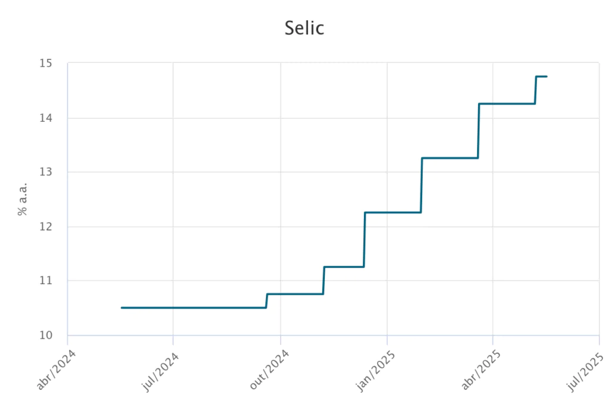Viewport: 609px width, 406px height.
Task: Click the "% a.a." y-axis label
Action: tap(23, 199)
